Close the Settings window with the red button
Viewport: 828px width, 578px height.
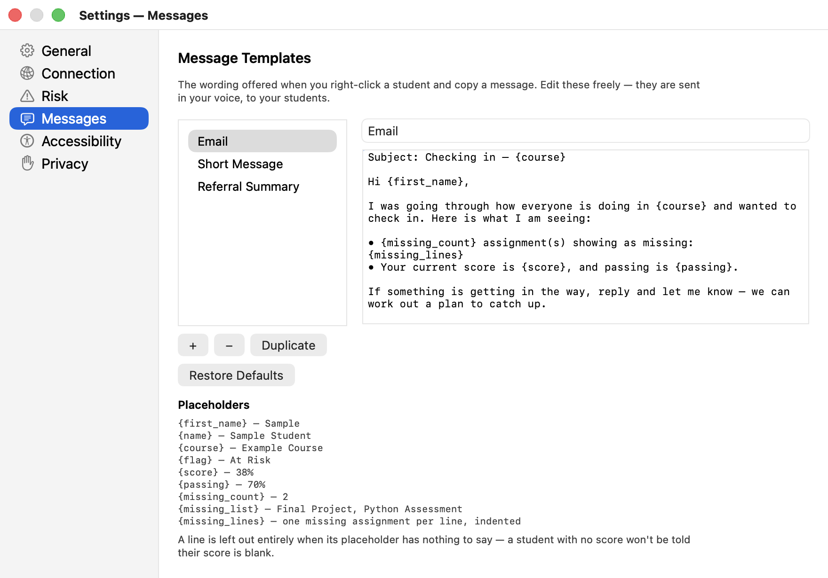pos(15,15)
